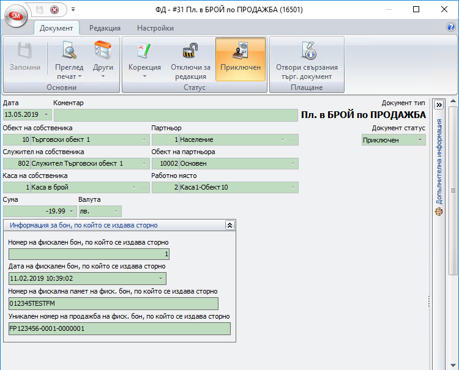Click the Допълнителна информация vertical tab
This screenshot has width=459, height=370.
click(439, 161)
